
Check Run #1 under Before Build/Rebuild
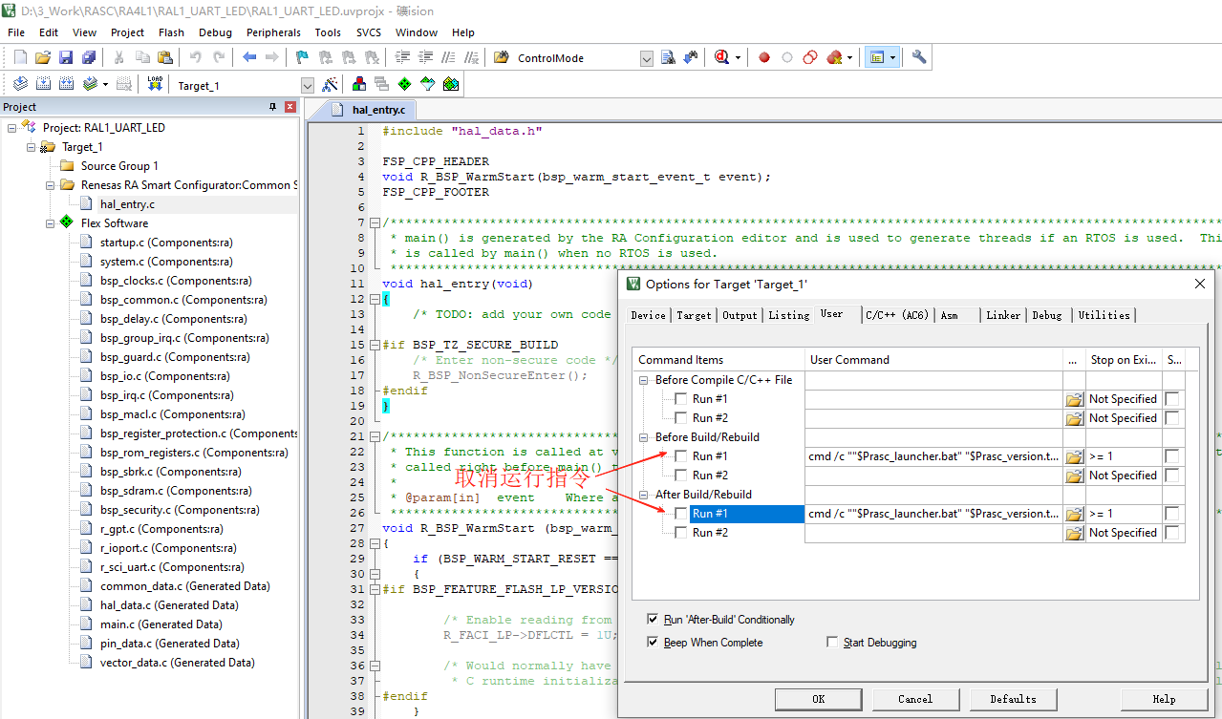[x=680, y=456]
